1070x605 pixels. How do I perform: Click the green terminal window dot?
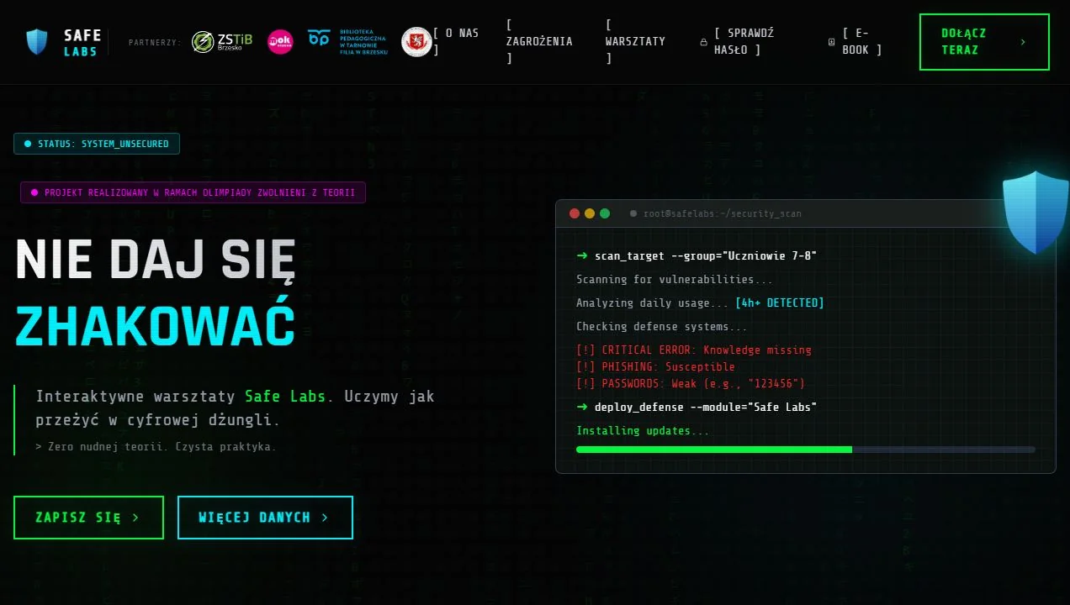(605, 213)
